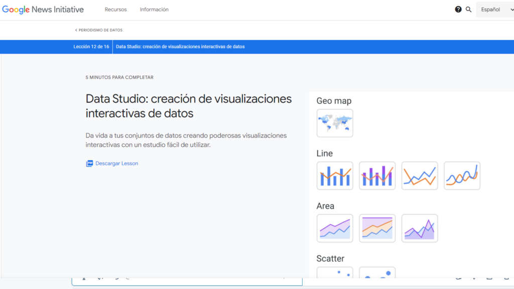The height and width of the screenshot is (289, 514).
Task: Click the Google News Initiative logo
Action: pyautogui.click(x=43, y=9)
